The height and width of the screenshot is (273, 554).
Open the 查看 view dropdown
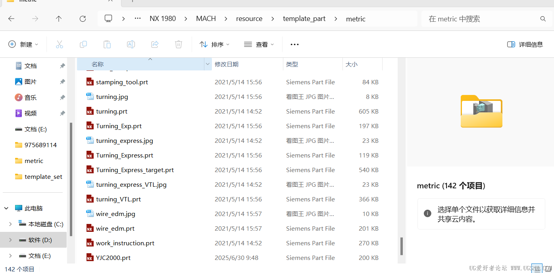(259, 44)
